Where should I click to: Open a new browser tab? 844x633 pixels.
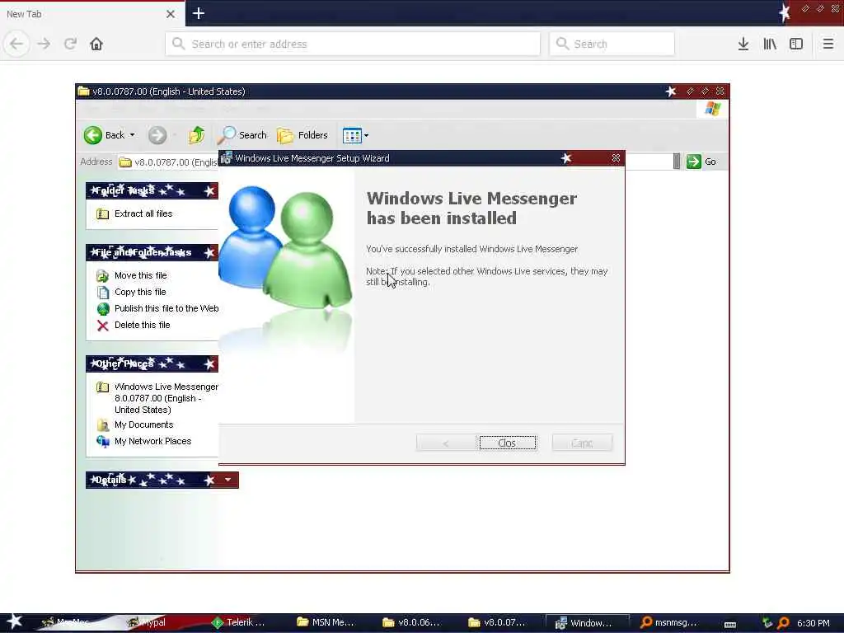[198, 13]
